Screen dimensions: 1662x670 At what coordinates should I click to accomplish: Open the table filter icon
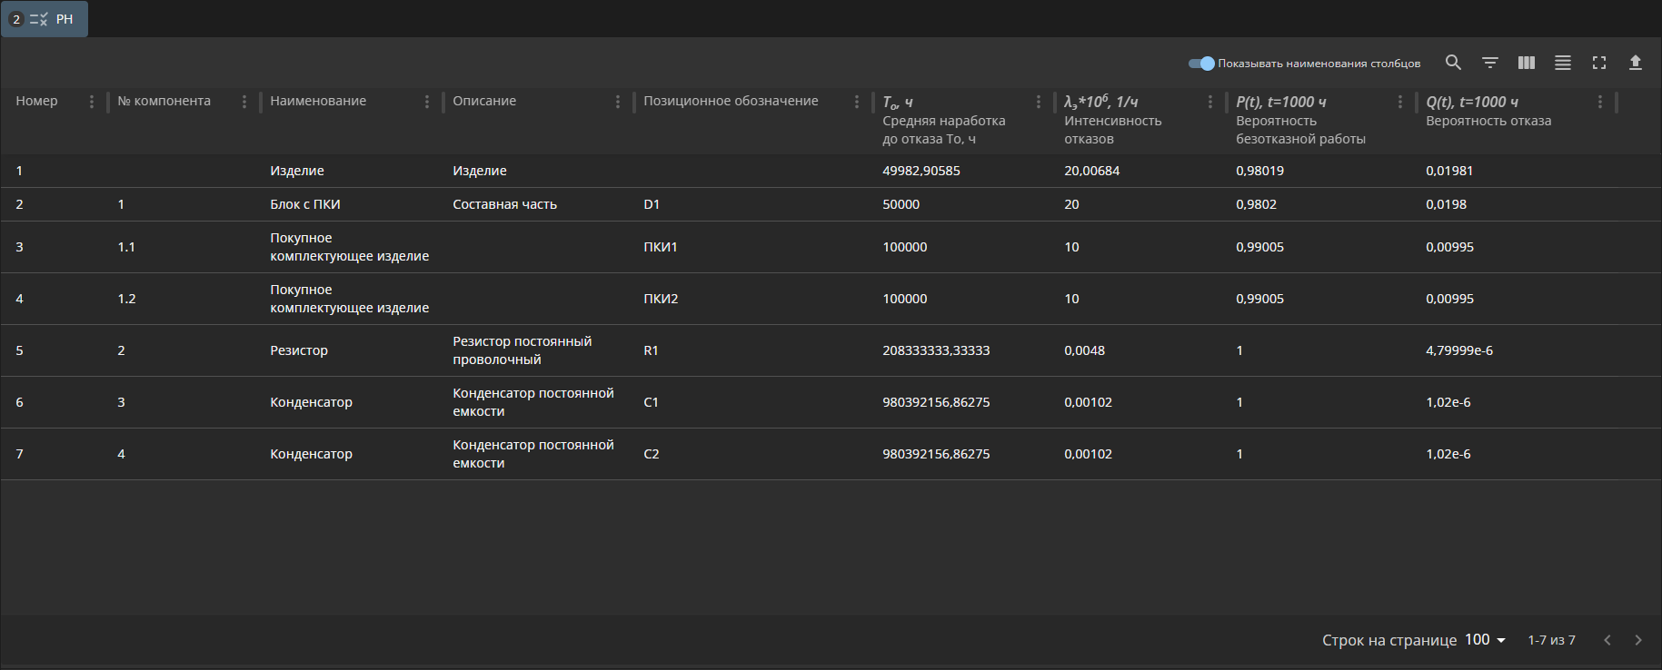point(1490,63)
